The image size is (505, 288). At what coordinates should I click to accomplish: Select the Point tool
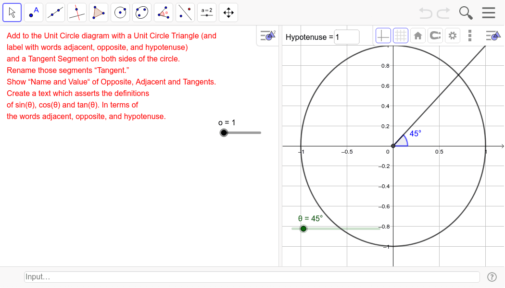point(33,12)
